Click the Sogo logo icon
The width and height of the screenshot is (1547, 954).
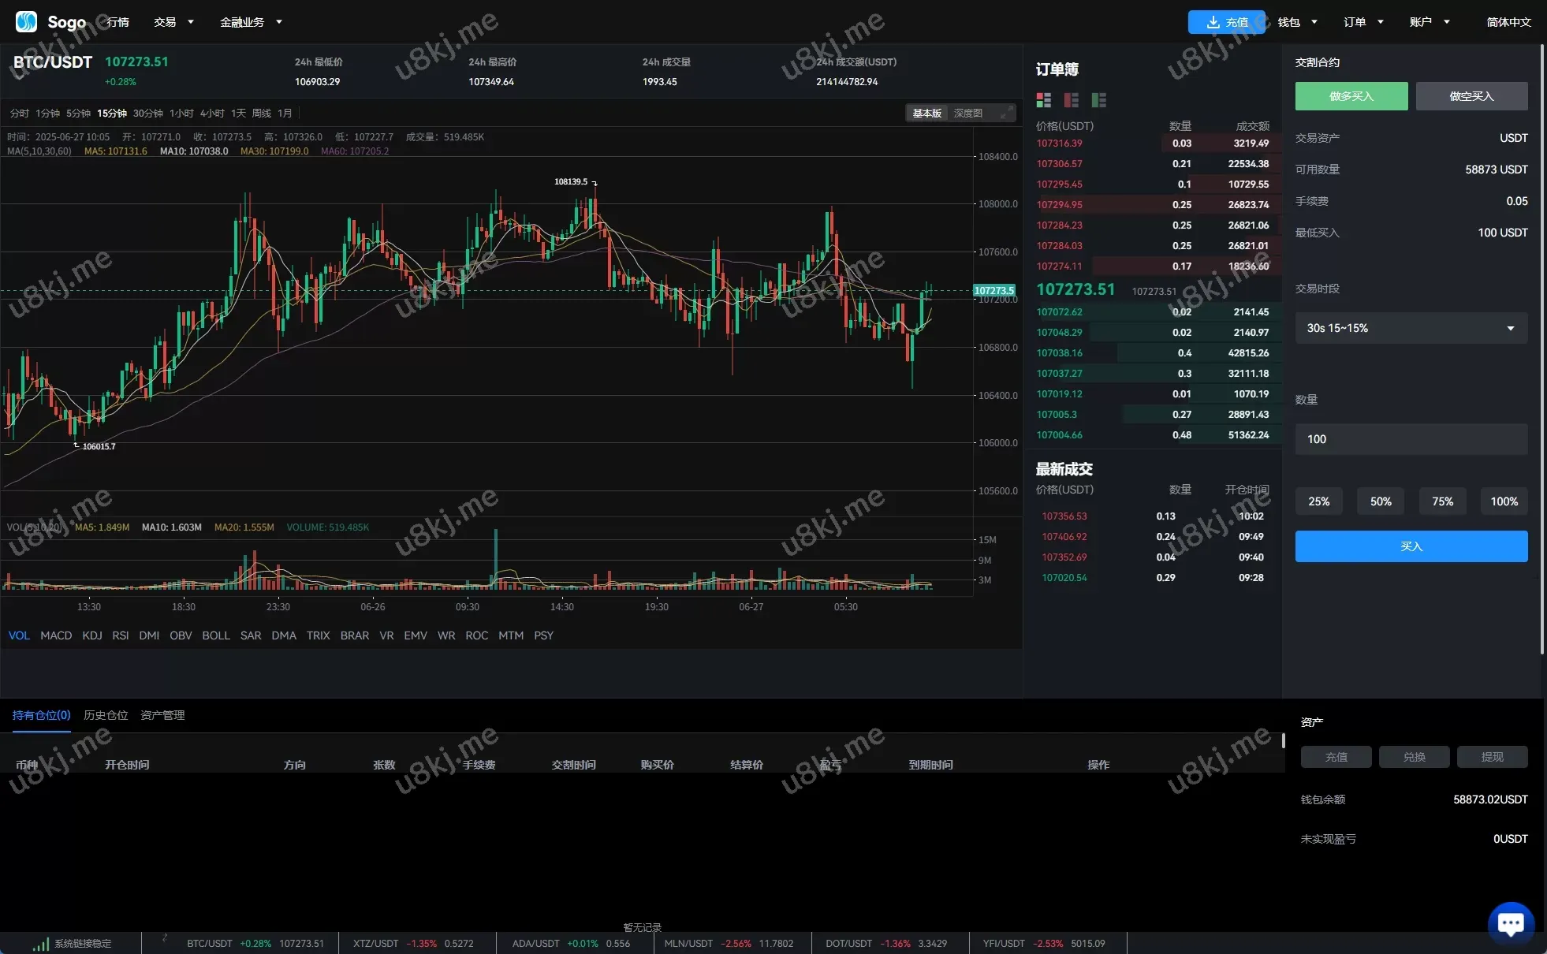pos(26,21)
